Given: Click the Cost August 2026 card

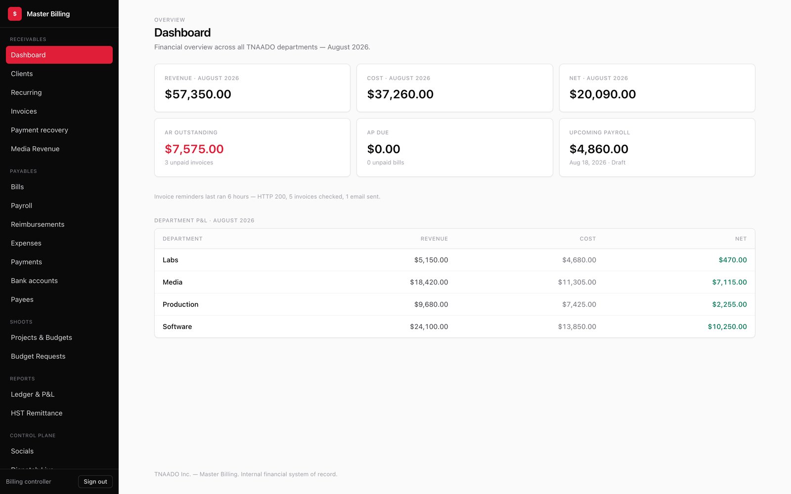Looking at the screenshot, I should click(x=454, y=88).
